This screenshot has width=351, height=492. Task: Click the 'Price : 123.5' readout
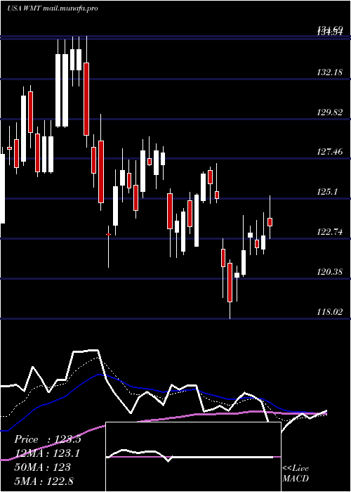point(48,439)
